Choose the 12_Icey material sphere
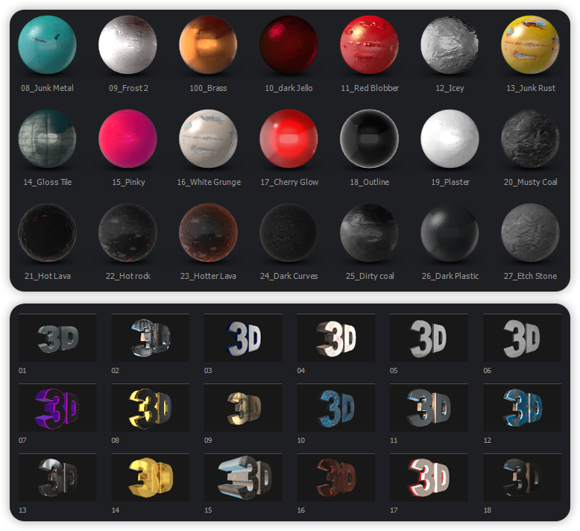 coord(450,45)
